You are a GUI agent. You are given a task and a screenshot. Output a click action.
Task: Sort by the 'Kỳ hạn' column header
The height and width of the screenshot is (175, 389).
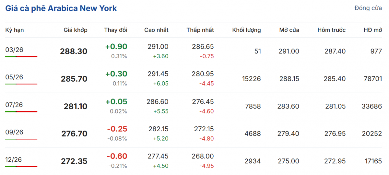pyautogui.click(x=15, y=30)
